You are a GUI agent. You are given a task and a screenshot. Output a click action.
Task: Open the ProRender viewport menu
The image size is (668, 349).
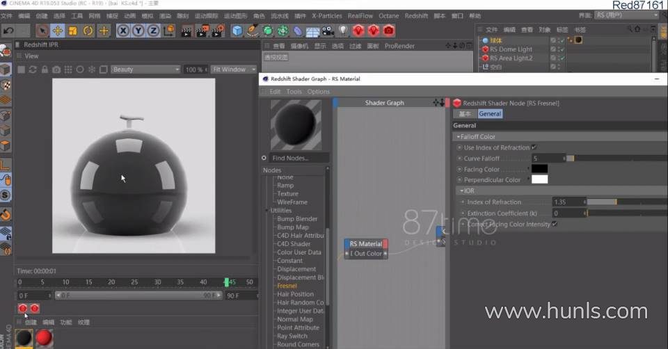pyautogui.click(x=399, y=46)
